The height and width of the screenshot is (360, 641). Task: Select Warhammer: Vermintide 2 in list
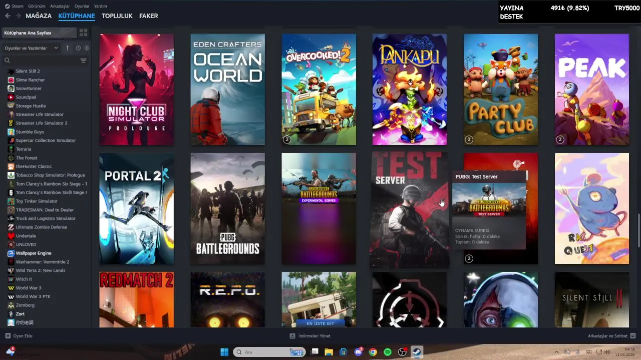pos(45,261)
